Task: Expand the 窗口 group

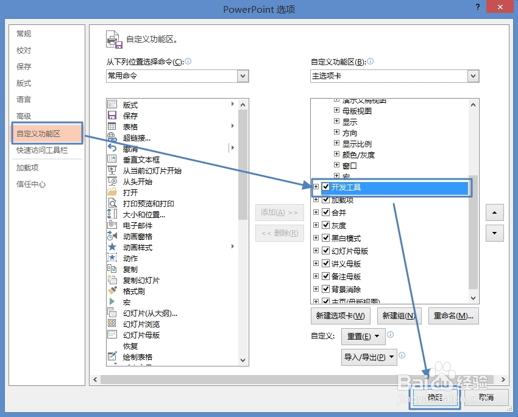Action: (336, 164)
